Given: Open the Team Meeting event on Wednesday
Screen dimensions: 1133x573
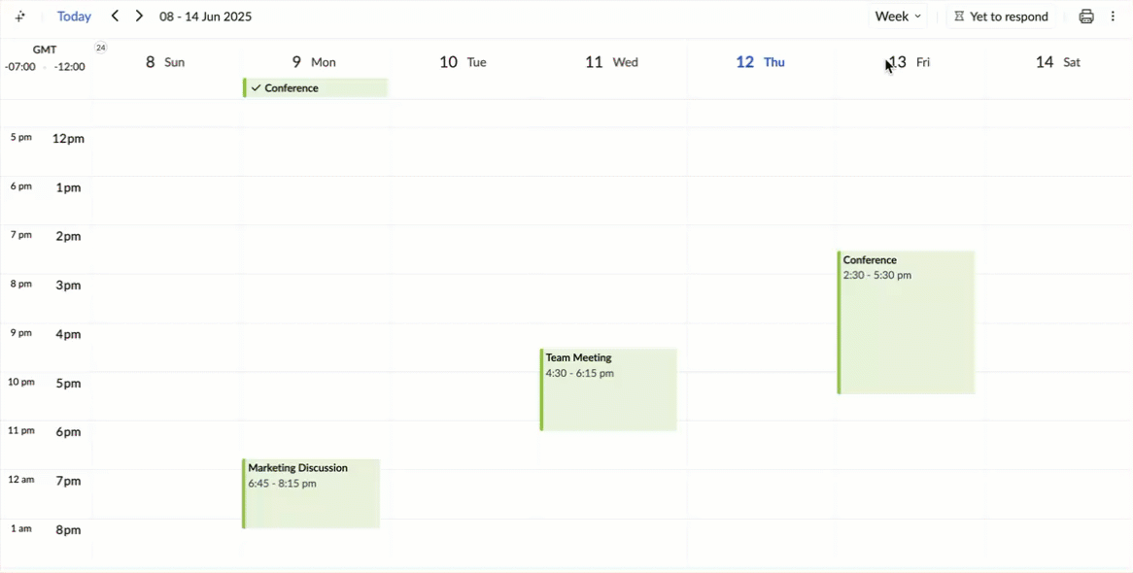Looking at the screenshot, I should click(x=608, y=389).
